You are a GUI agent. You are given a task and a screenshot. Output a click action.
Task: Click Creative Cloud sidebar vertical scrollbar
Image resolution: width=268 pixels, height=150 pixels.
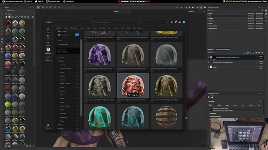[81, 77]
